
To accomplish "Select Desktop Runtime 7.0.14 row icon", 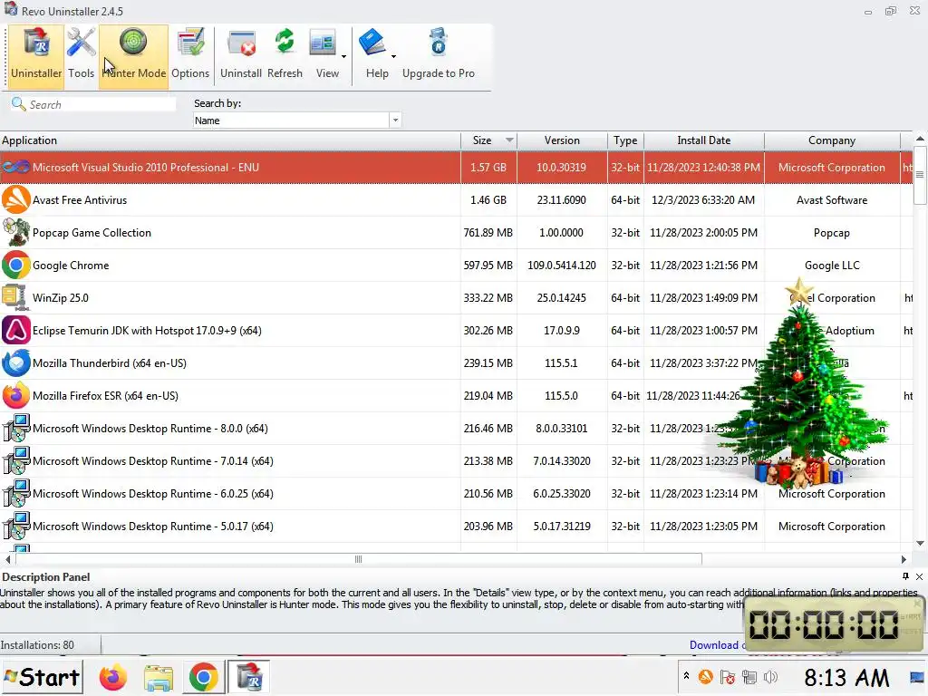I will (16, 460).
